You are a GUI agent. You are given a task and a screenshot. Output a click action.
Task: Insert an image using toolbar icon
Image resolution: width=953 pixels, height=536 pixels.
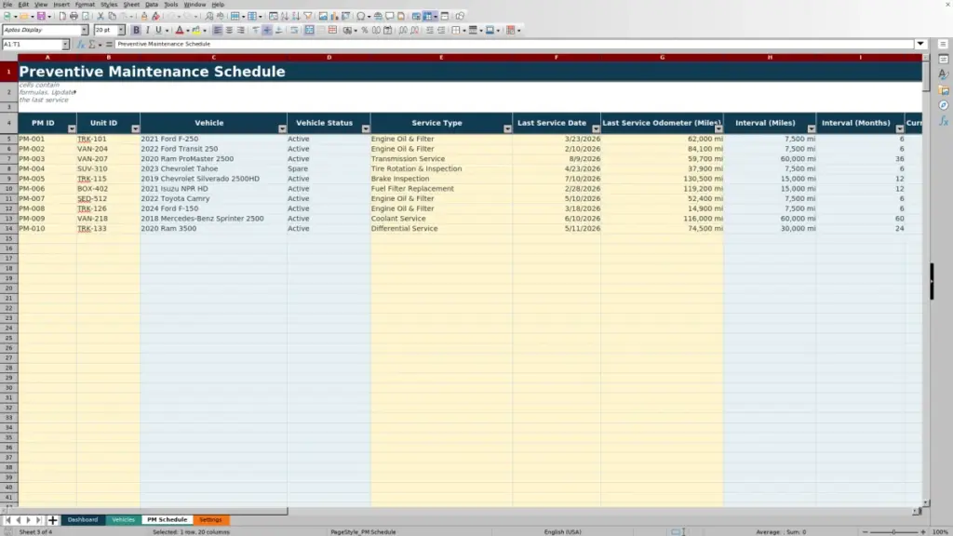323,17
